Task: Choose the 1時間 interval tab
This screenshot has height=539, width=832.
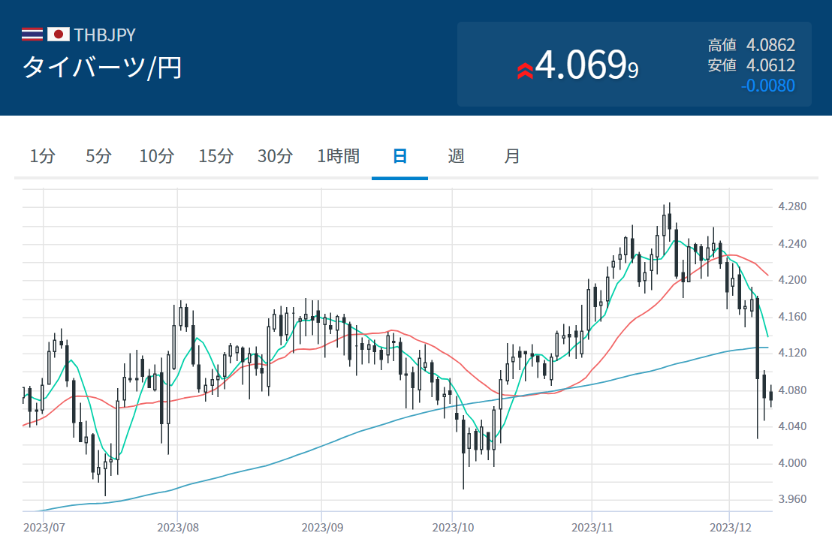Action: pos(338,156)
